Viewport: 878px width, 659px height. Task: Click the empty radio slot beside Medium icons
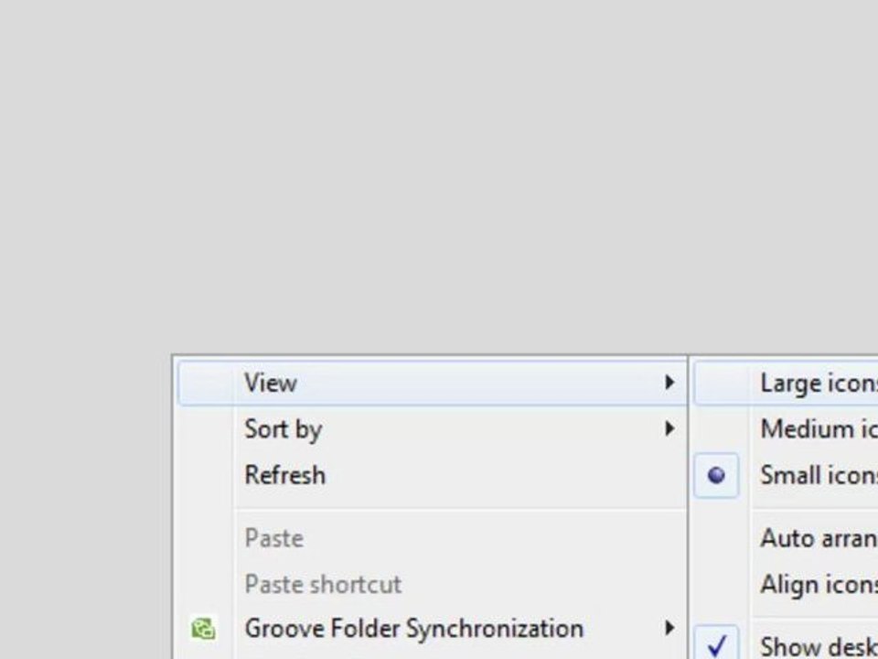click(716, 429)
